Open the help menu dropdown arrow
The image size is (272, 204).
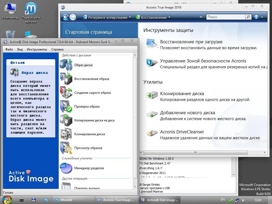click(262, 17)
